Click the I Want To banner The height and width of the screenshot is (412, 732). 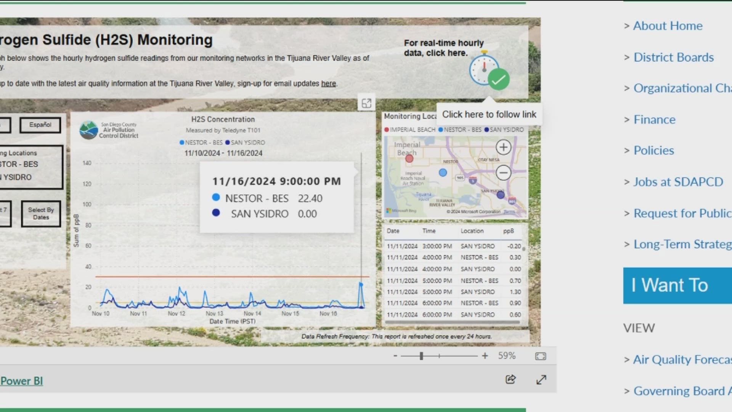click(677, 286)
